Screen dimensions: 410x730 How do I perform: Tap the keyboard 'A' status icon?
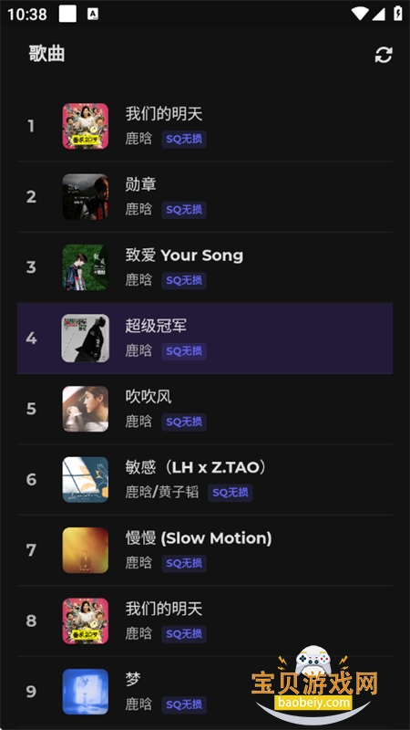pos(93,14)
